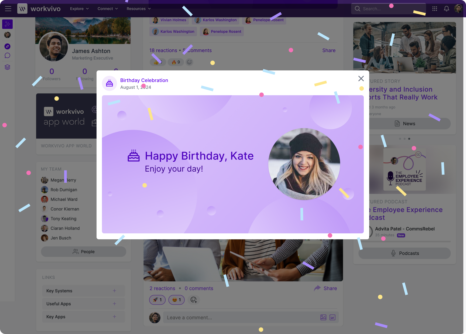Add reaction on the upper post
The width and height of the screenshot is (466, 334).
click(x=190, y=62)
